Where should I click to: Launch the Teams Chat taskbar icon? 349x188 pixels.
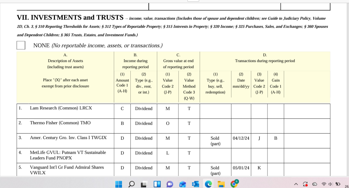coord(170,184)
